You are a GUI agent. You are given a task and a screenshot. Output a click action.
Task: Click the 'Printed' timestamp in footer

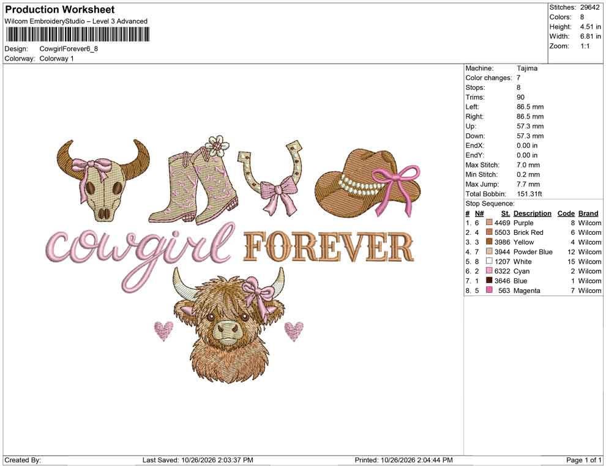403,460
